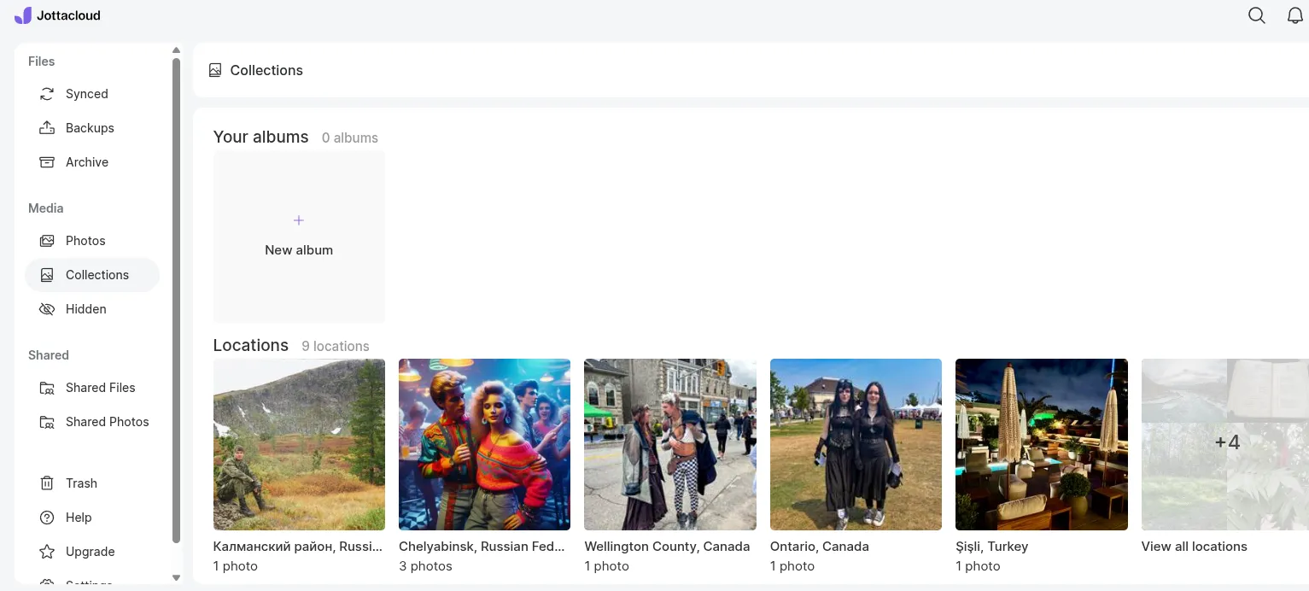Open Şişli, Turkey location thumbnail
1309x591 pixels.
(1042, 444)
